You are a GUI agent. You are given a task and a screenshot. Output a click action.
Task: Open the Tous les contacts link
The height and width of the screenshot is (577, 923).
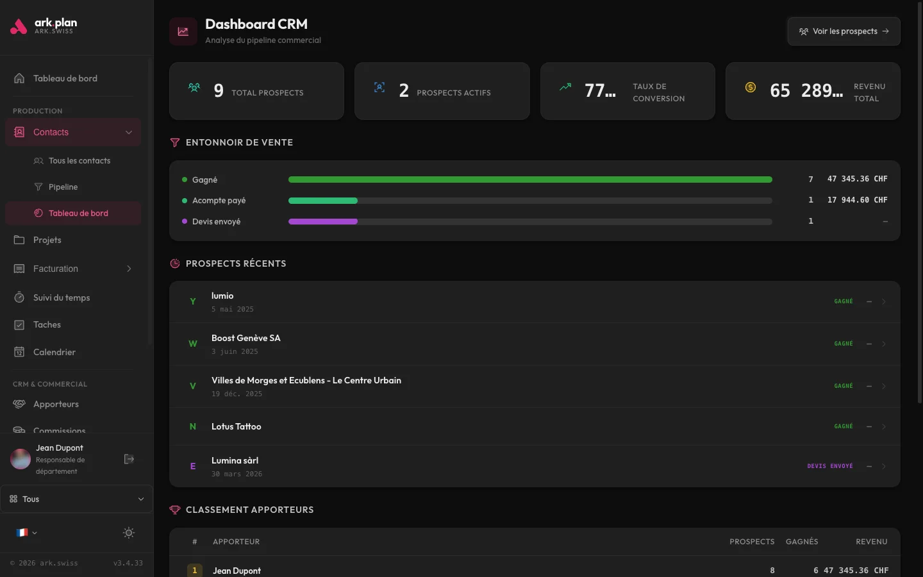(x=79, y=160)
